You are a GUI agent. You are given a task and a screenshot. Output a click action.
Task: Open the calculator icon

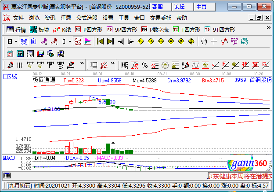click(20, 54)
